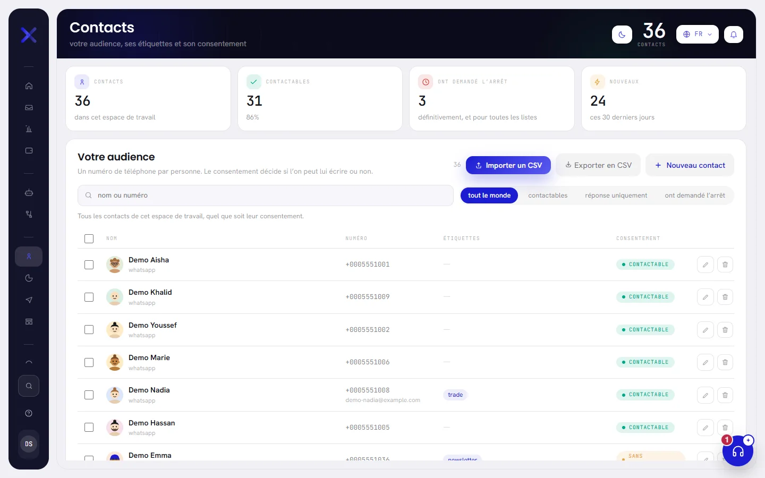Click the Demo Marie contact name

point(149,358)
